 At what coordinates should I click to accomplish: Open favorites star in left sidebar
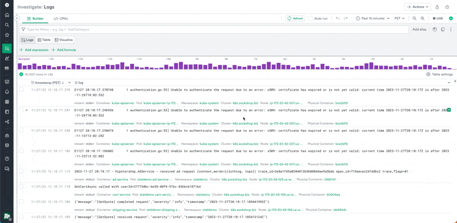(x=7, y=35)
